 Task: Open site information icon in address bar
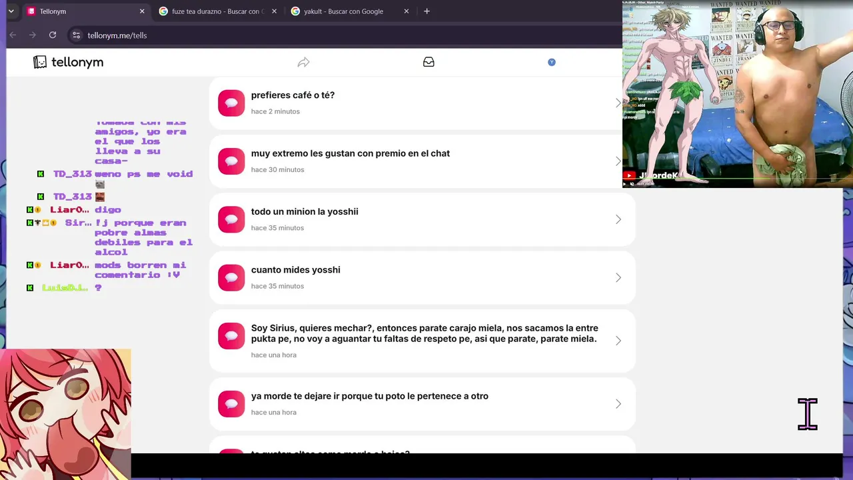pyautogui.click(x=76, y=35)
